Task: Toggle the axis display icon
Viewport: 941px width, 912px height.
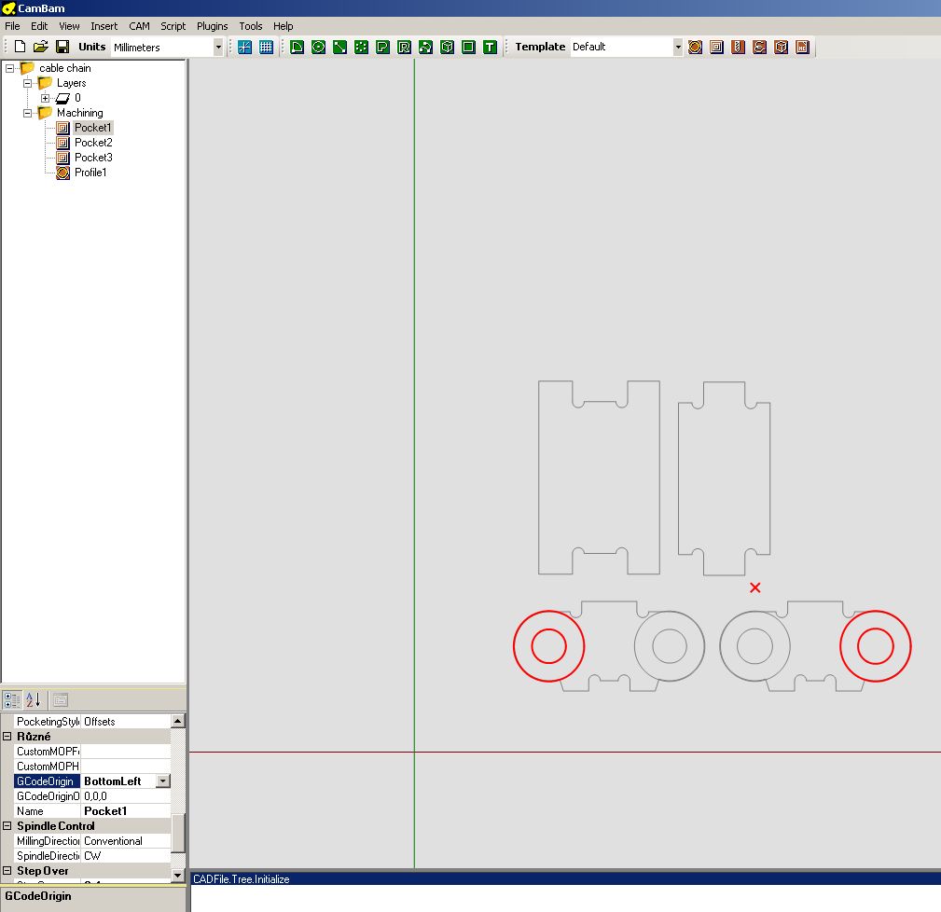Action: (x=244, y=47)
